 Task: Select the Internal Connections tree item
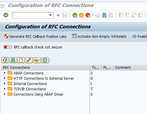click(30, 84)
